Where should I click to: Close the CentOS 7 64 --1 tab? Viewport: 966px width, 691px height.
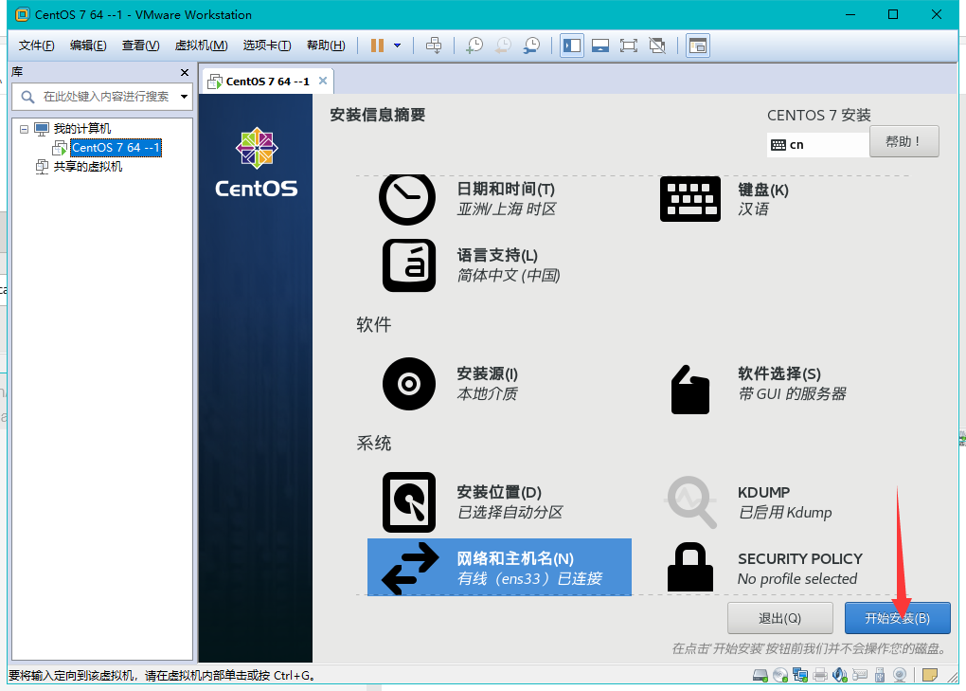pyautogui.click(x=323, y=81)
